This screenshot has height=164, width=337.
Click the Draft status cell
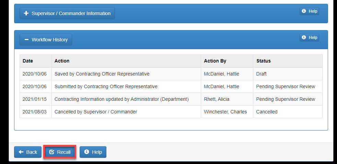pos(261,74)
